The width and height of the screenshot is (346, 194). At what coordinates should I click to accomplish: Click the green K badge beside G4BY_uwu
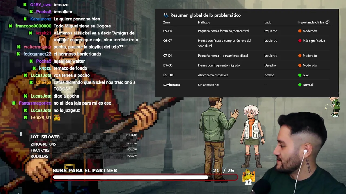pos(25,5)
